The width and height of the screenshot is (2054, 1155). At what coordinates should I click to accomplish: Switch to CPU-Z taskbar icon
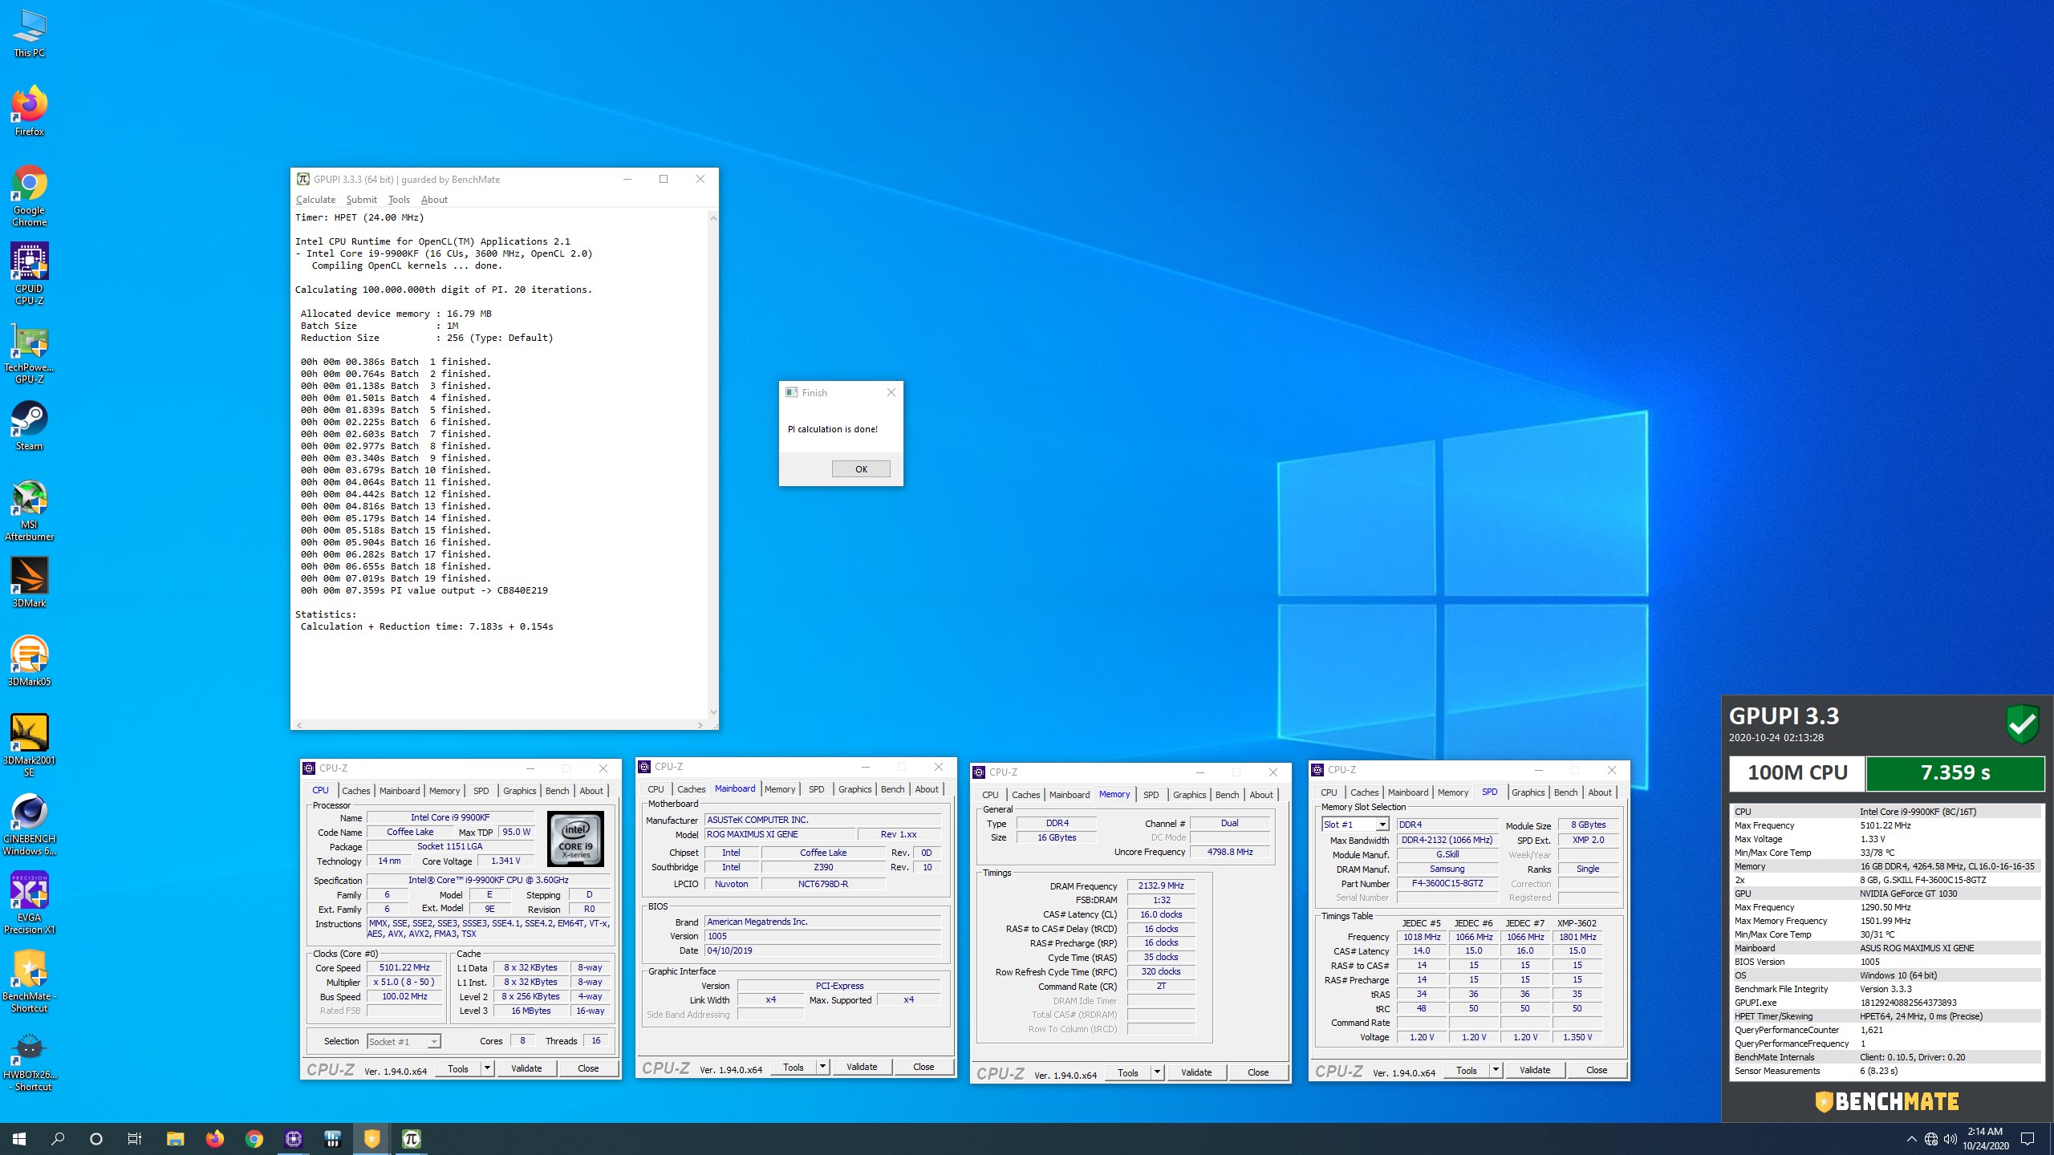click(294, 1139)
